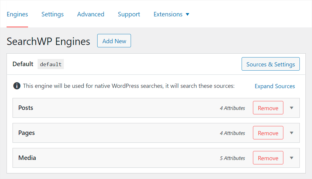Click the Expand Sources link
Viewport: 312px width, 179px height.
pos(275,86)
